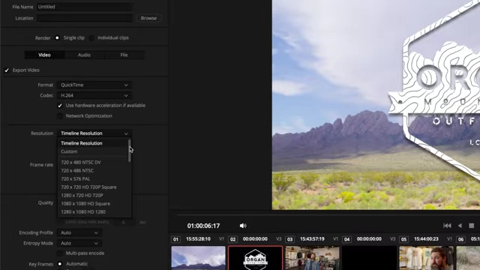Screen dimensions: 480x270
Task: Click clip number badge 02
Action: click(232, 239)
